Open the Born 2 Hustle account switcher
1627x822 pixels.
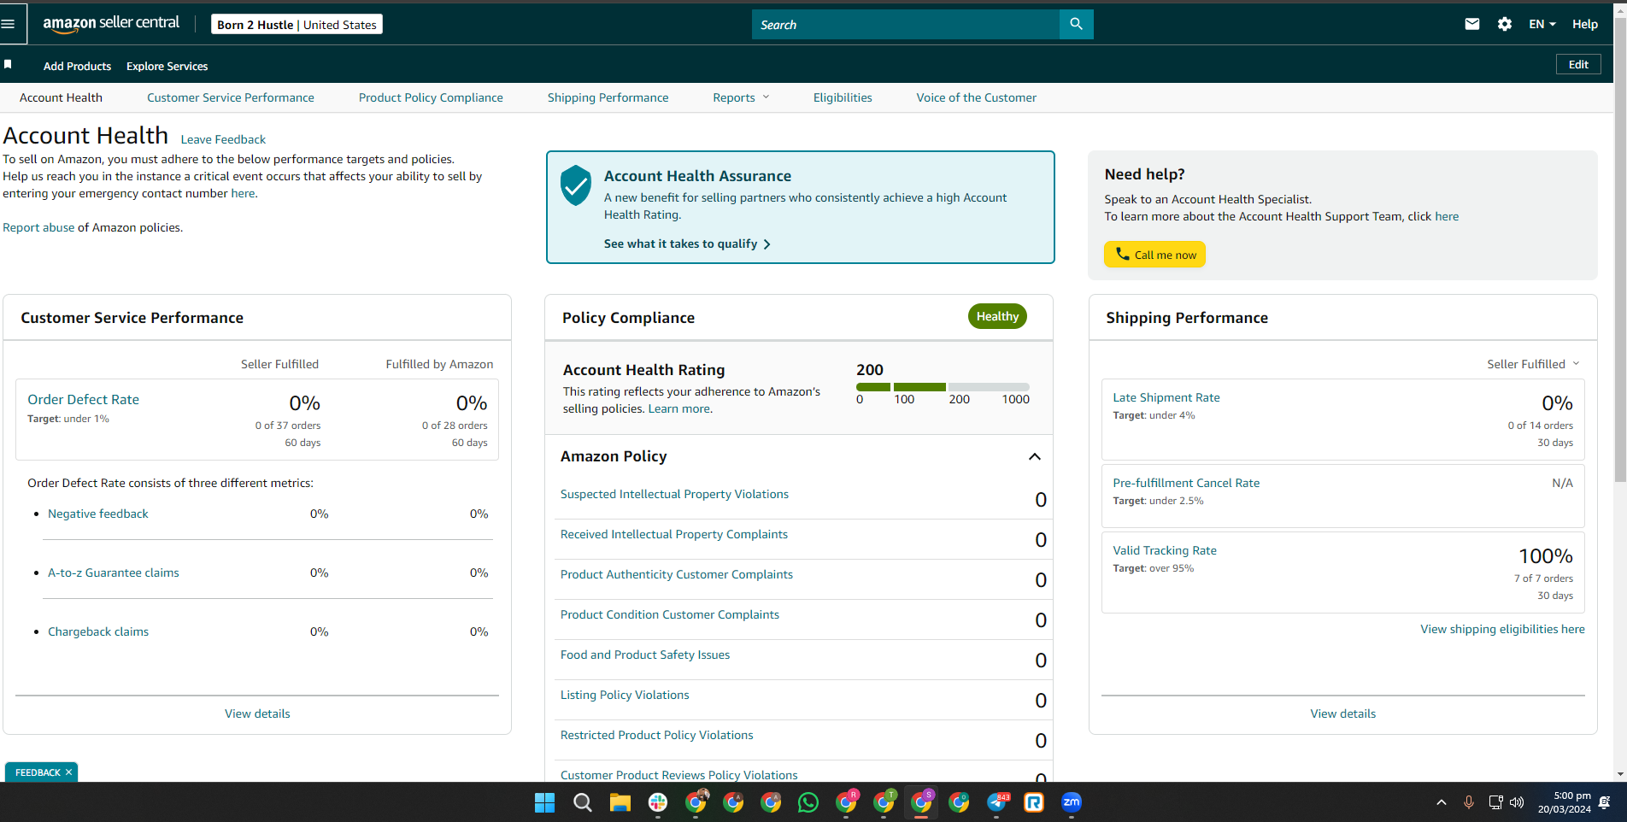(297, 25)
